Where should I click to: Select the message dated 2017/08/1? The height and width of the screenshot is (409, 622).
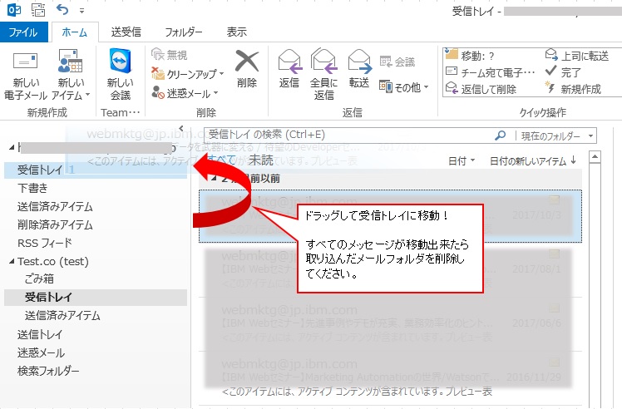(x=390, y=270)
